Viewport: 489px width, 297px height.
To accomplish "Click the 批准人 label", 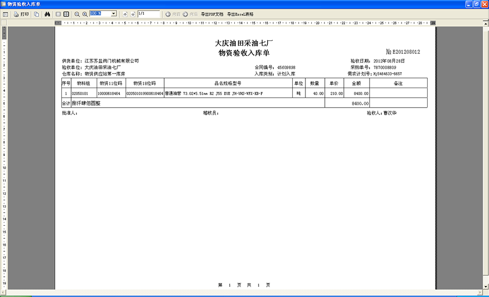I will tap(70, 113).
